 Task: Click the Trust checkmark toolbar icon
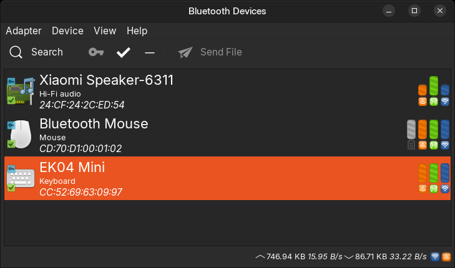point(124,52)
